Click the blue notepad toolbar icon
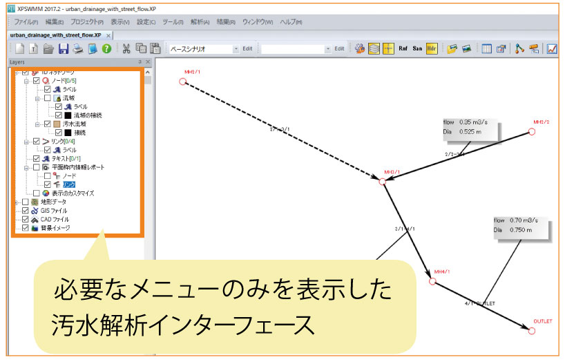Screen dimensions: 565x362 93,48
